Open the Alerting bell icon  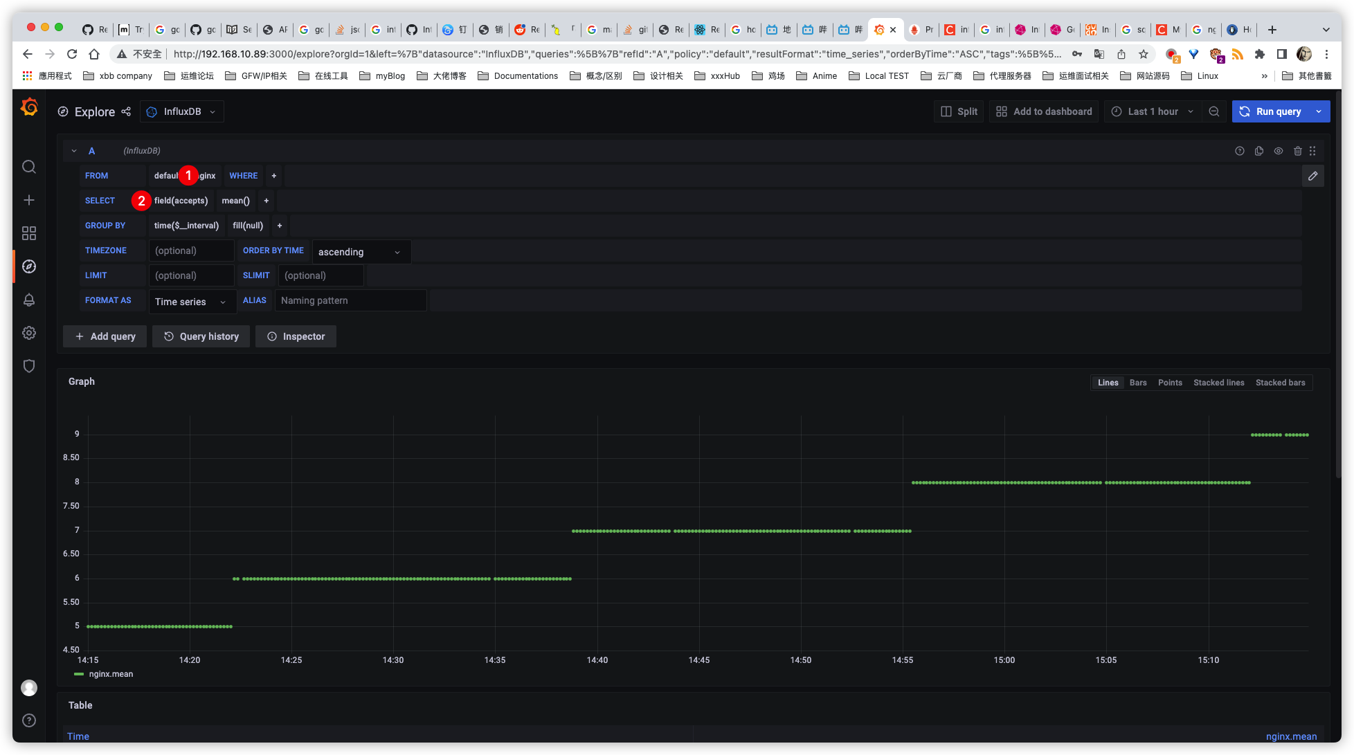tap(29, 300)
